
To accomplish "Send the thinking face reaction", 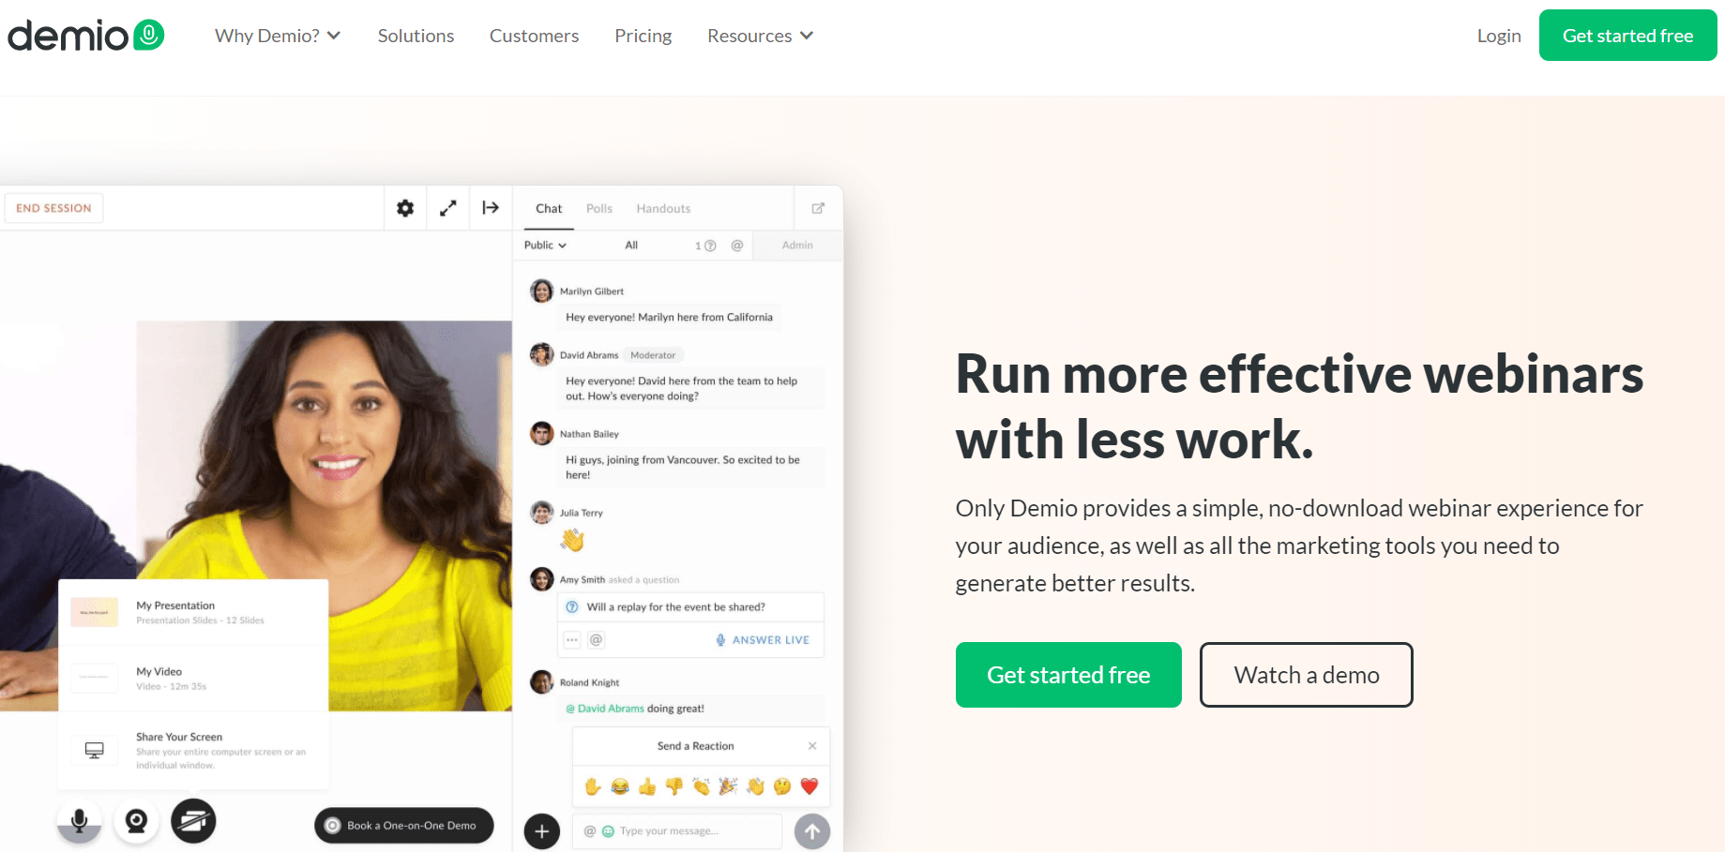I will (782, 786).
